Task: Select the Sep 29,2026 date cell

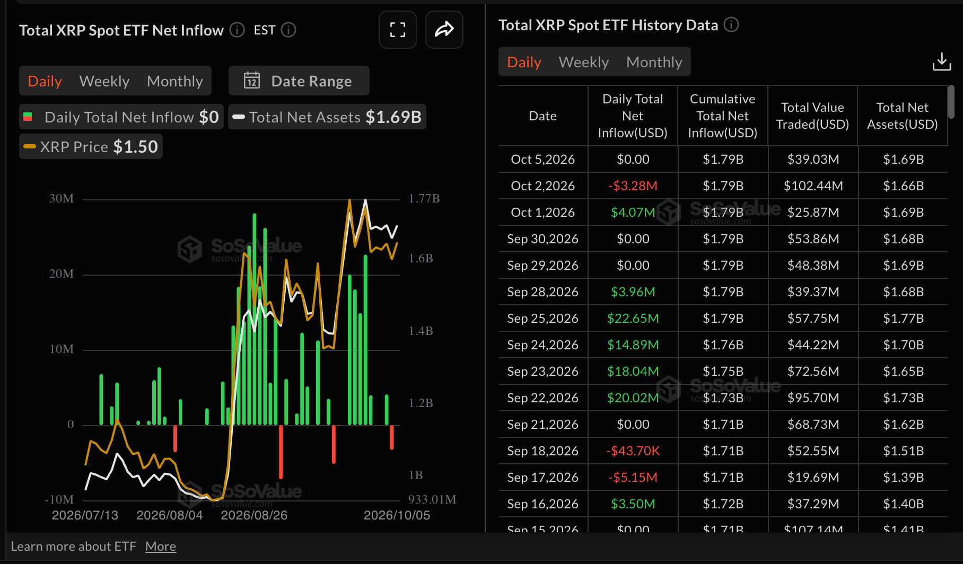Action: pos(543,265)
